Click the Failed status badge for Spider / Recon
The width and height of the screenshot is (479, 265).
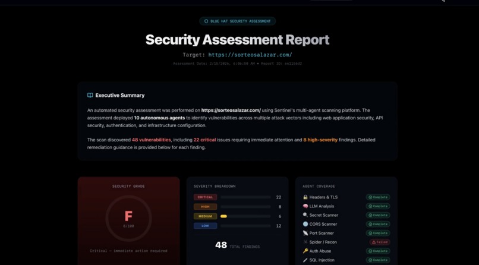click(380, 242)
